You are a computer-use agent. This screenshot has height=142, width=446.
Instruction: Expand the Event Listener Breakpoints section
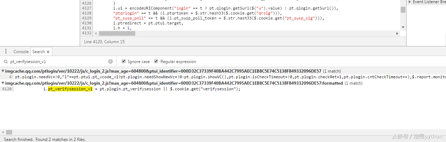(x=410, y=2)
